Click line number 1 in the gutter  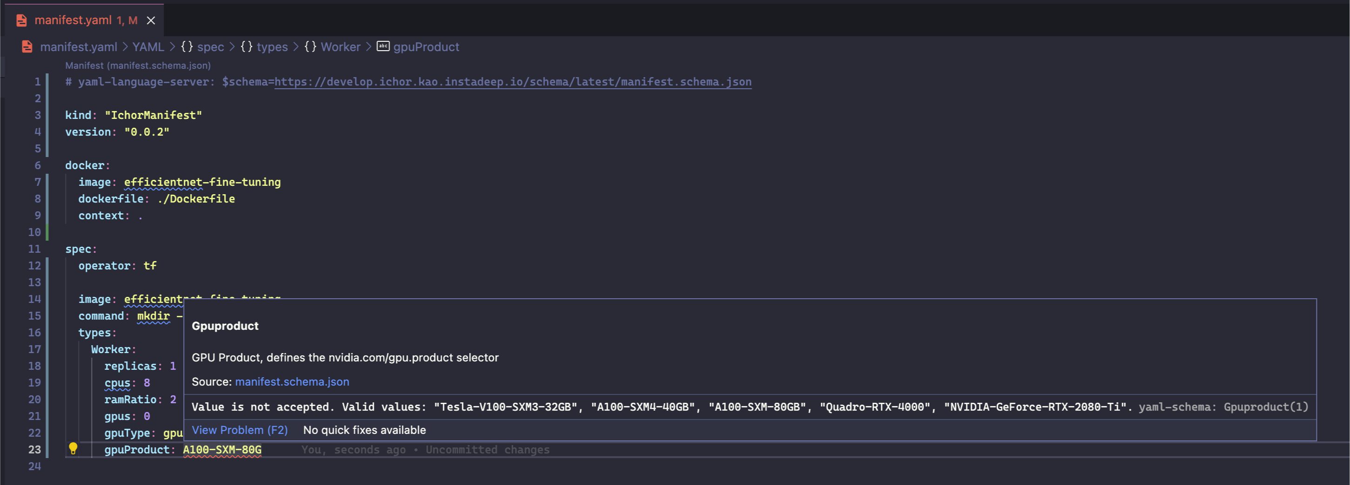click(38, 82)
